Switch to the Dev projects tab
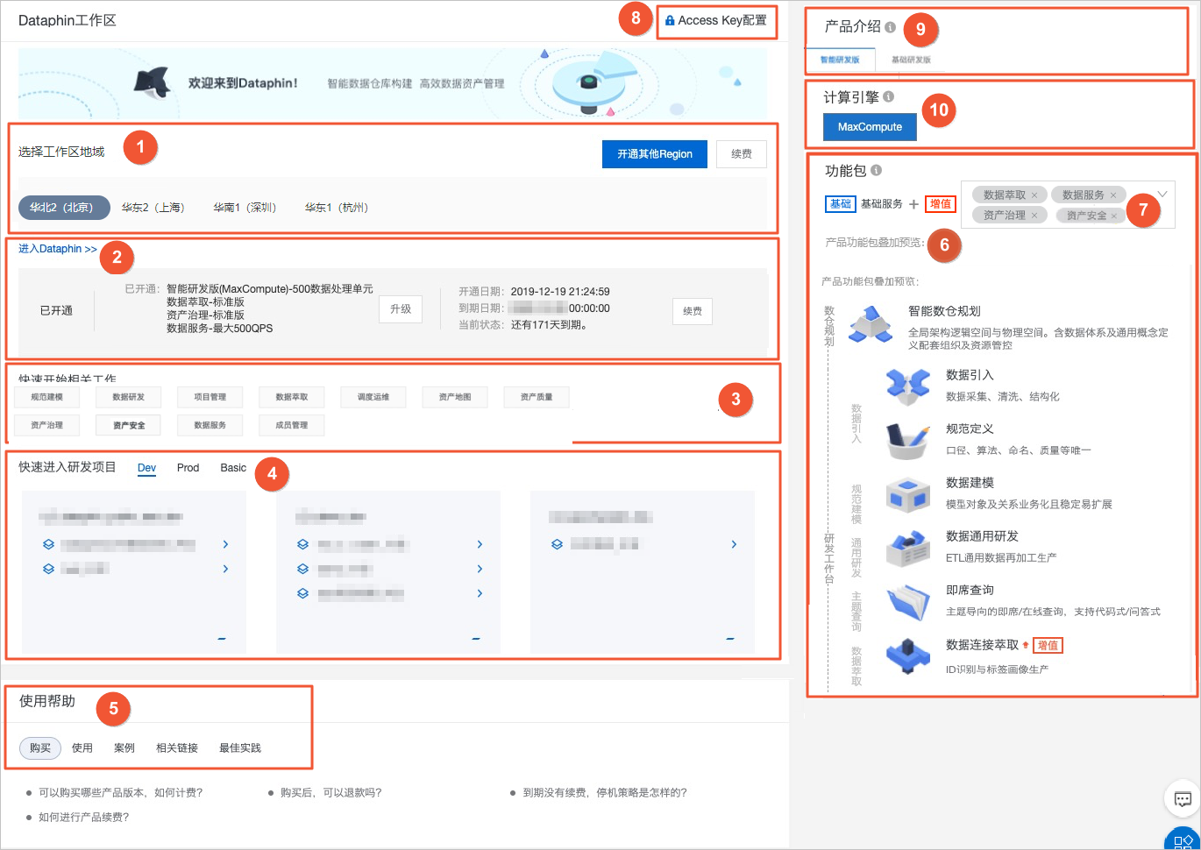 pos(147,468)
